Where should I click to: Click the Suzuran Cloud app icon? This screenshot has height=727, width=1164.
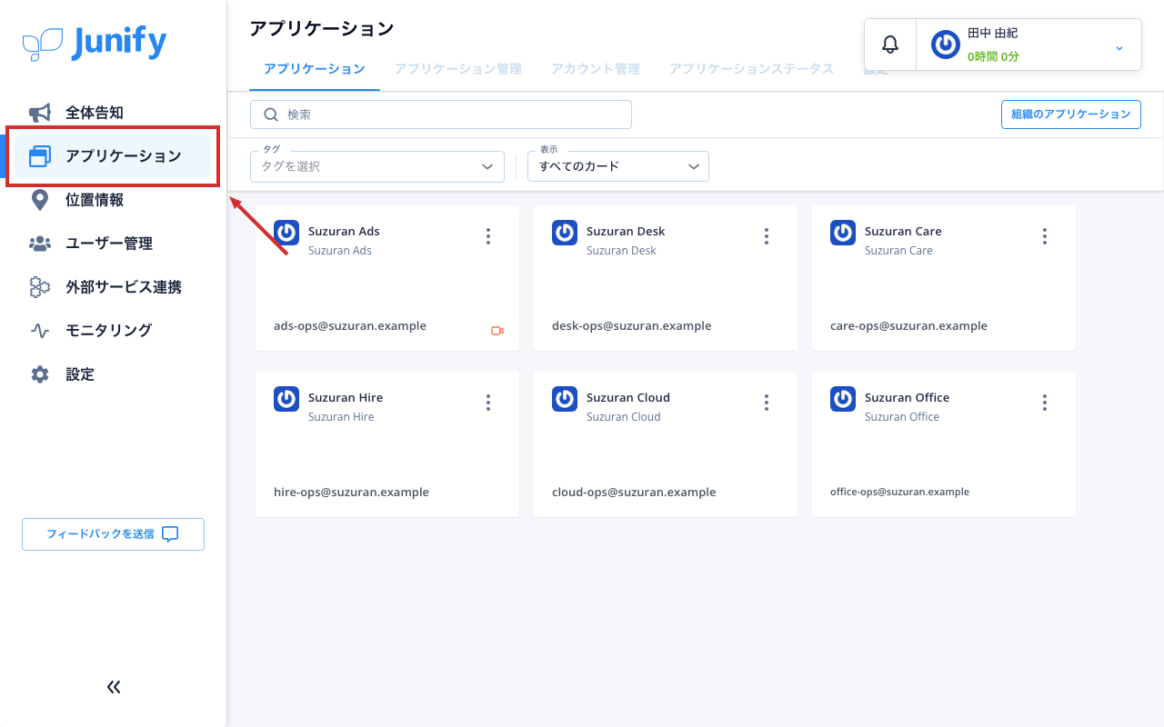point(565,399)
